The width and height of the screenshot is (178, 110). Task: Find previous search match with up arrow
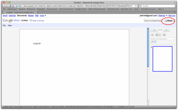click(152, 41)
